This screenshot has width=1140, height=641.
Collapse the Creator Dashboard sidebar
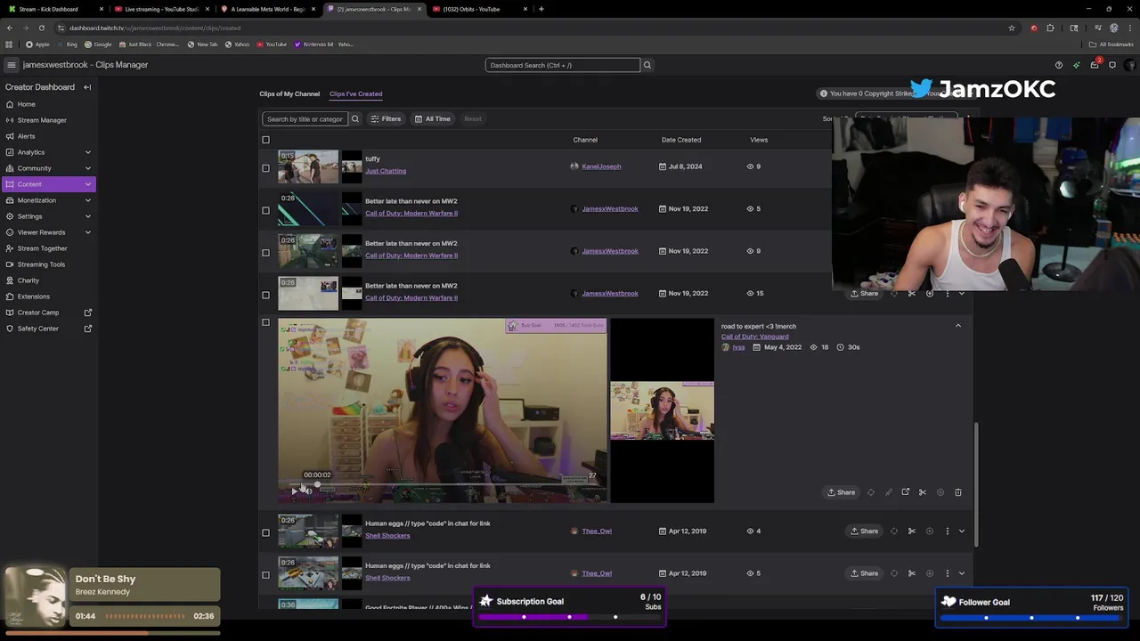[x=87, y=87]
